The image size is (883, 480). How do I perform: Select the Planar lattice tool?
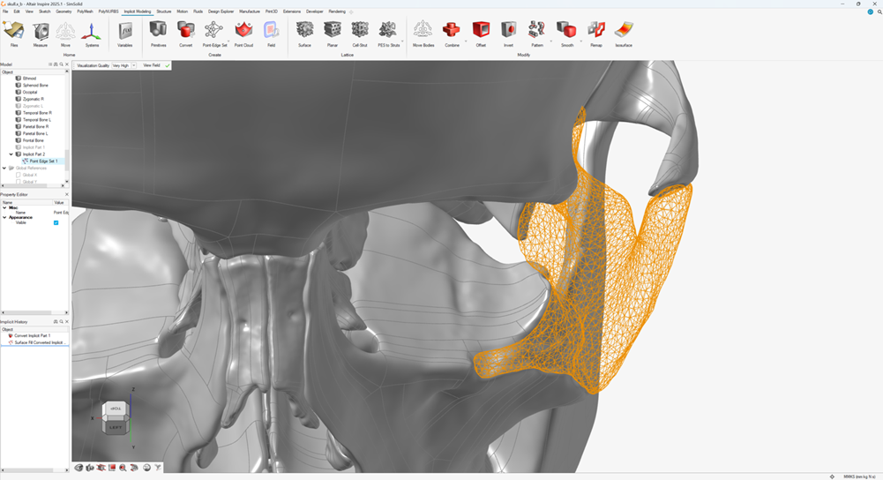pyautogui.click(x=333, y=32)
